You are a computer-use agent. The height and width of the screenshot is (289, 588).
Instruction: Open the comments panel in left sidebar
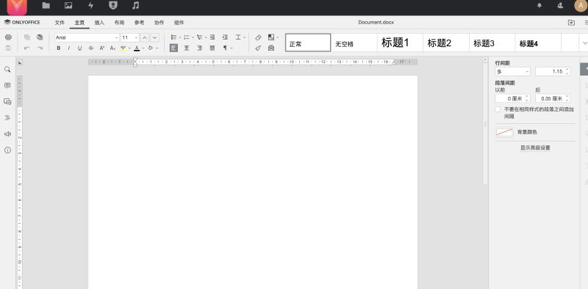coord(7,85)
